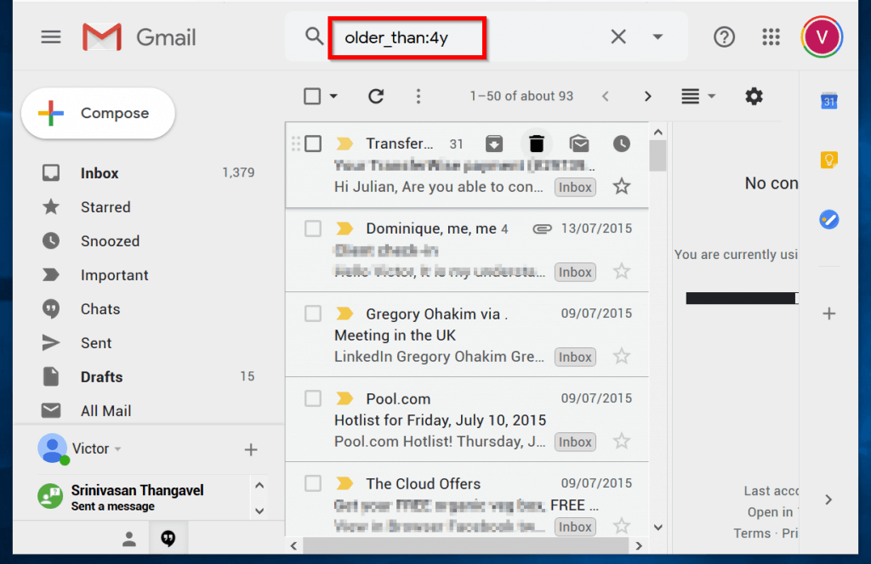Expand search options dropdown arrow

click(x=658, y=37)
